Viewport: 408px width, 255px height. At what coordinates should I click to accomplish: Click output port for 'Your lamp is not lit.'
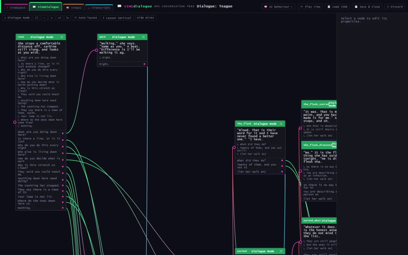63,197
